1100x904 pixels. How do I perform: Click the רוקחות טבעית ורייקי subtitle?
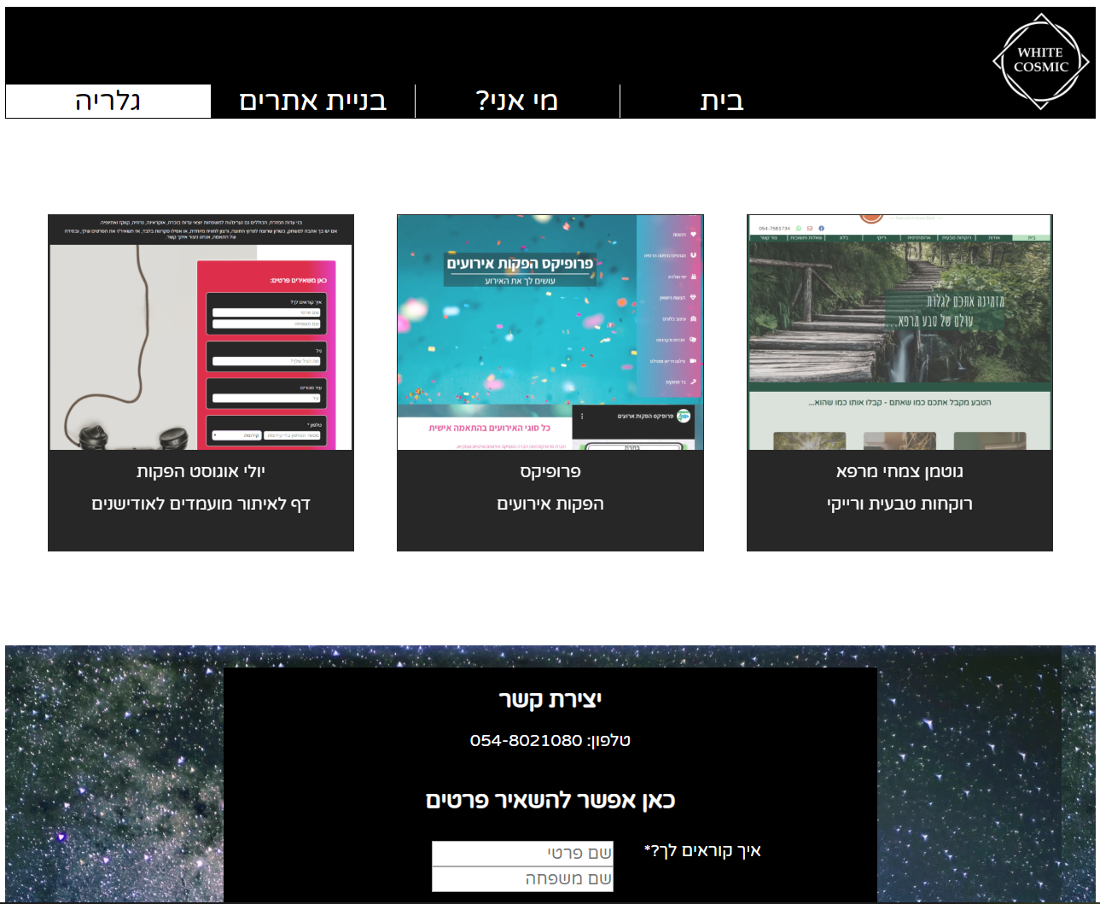[x=899, y=504]
